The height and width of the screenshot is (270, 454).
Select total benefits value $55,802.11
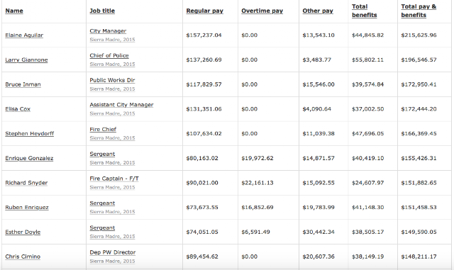click(x=367, y=60)
